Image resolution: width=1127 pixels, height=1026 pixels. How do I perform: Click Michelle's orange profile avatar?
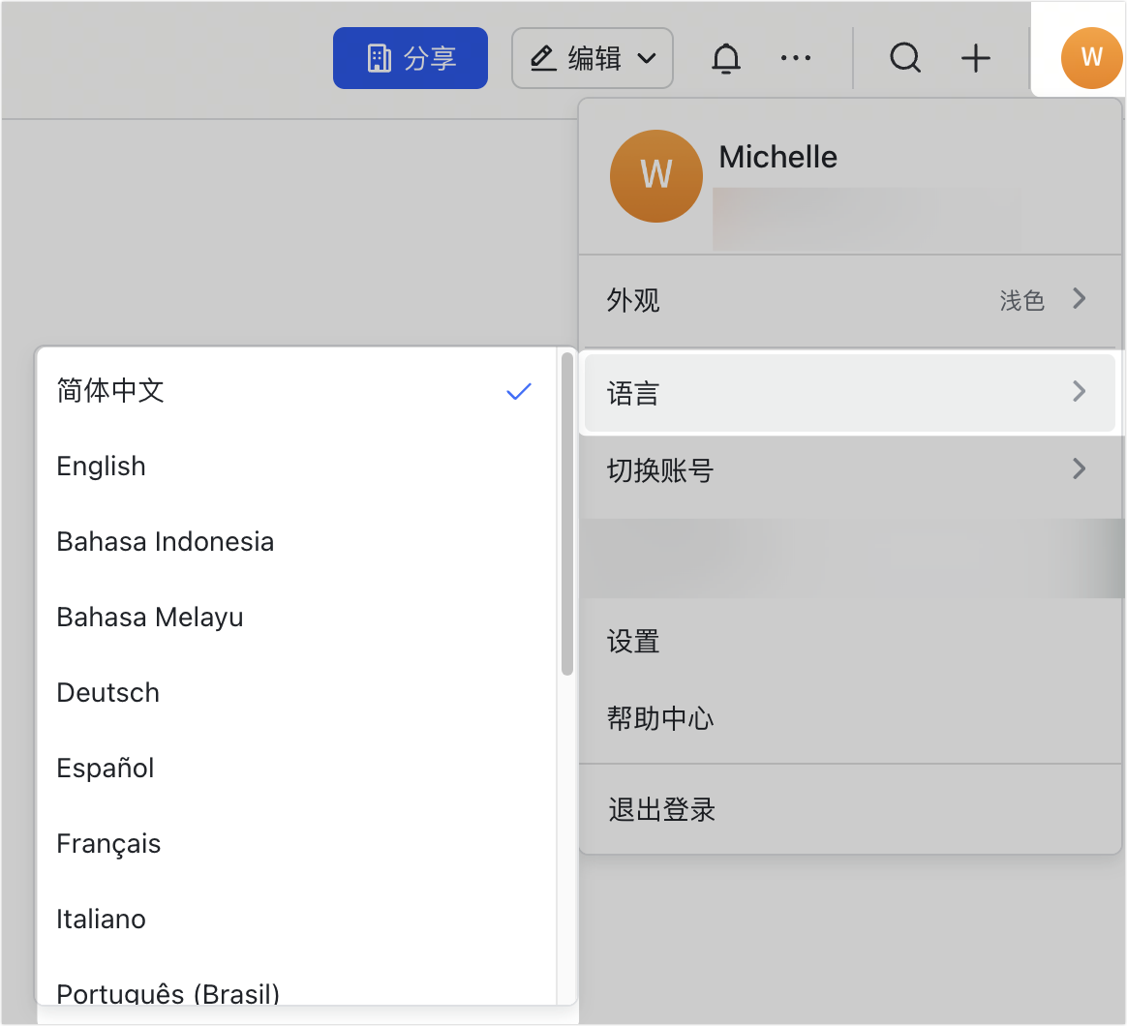655,176
